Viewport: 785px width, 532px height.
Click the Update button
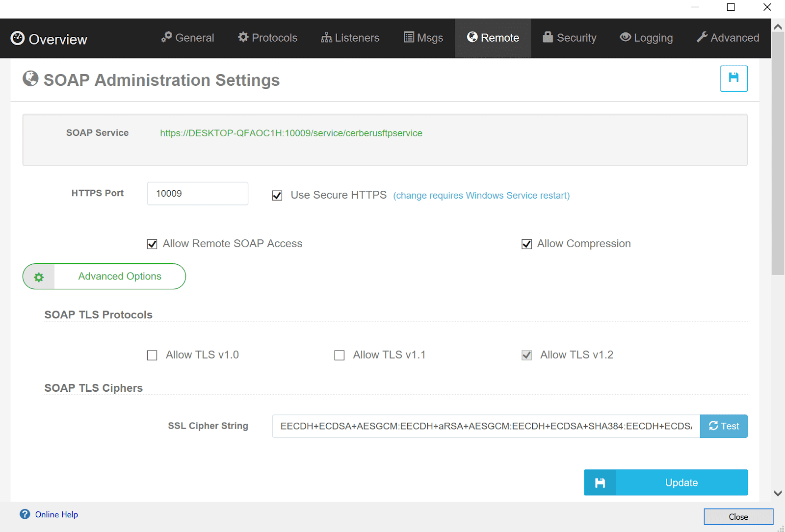680,482
